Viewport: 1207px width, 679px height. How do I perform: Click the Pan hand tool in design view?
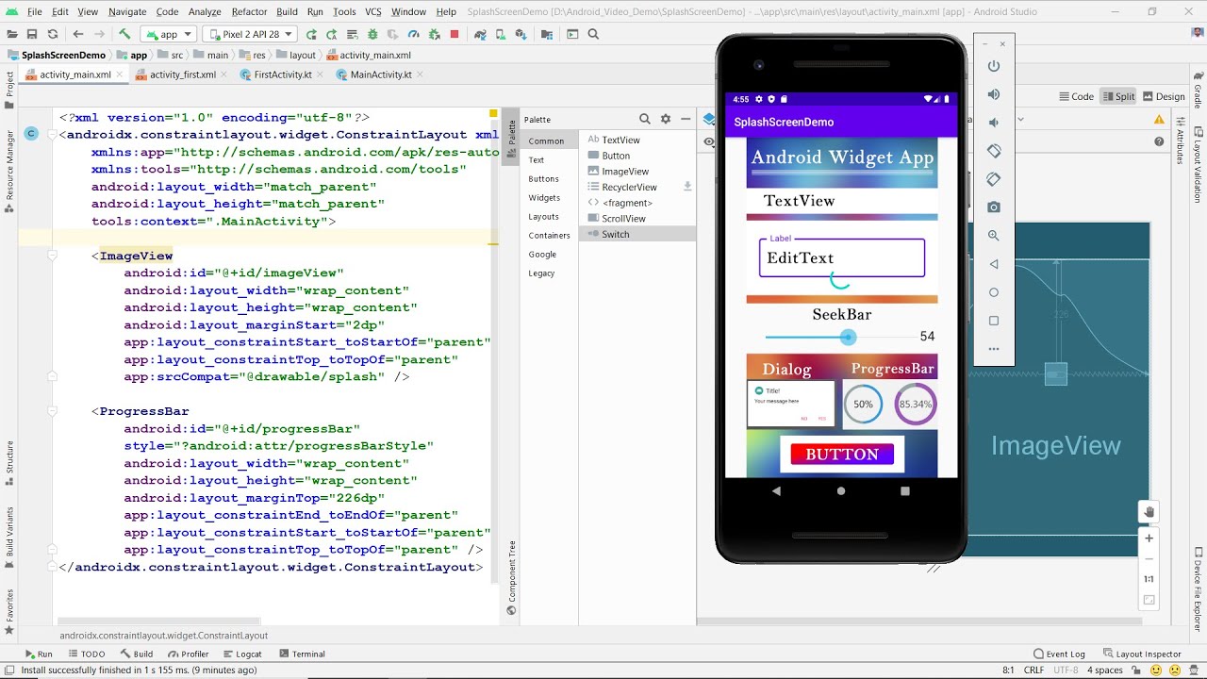point(1149,512)
